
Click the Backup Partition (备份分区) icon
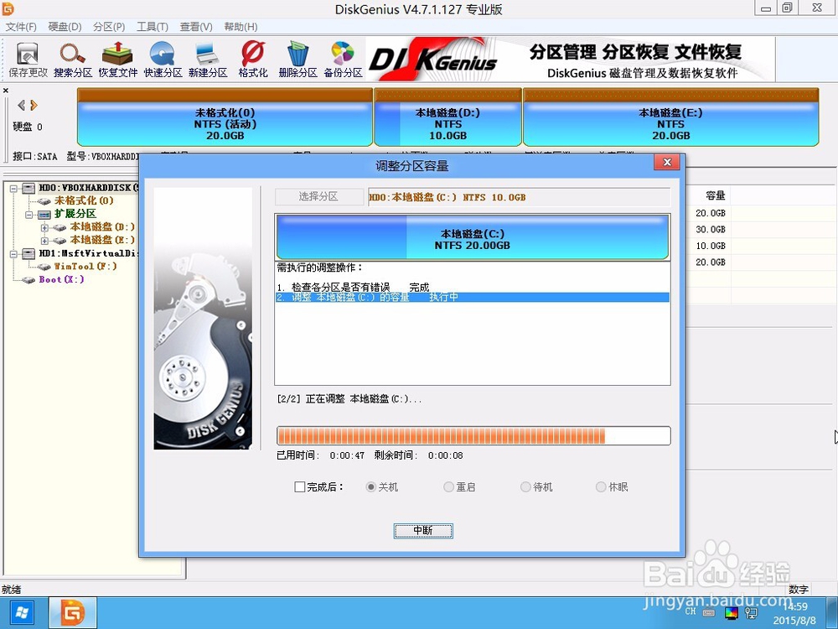pyautogui.click(x=343, y=60)
